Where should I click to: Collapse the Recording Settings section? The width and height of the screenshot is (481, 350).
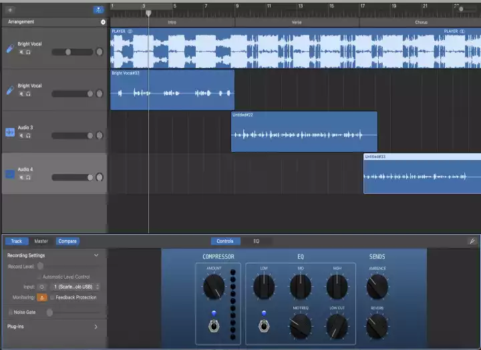[x=96, y=255]
